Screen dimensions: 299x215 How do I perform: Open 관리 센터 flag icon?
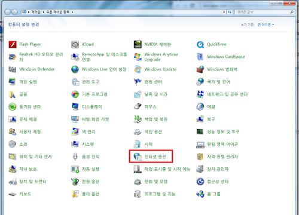pyautogui.click(x=138, y=82)
